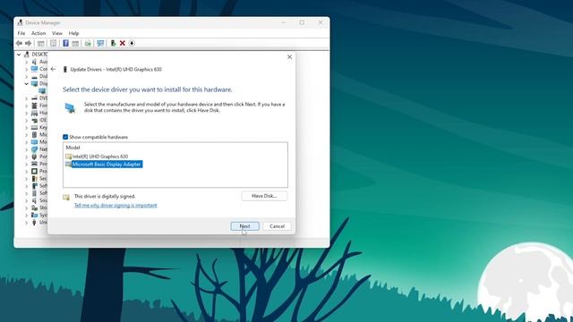Screen dimensions: 573x322
Task: Open the File menu
Action: click(21, 33)
